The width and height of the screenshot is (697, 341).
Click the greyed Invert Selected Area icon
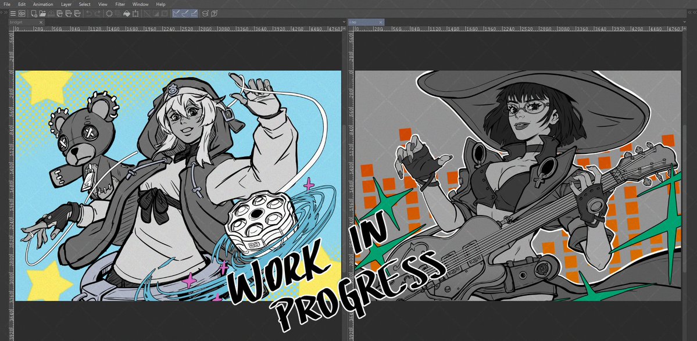click(x=156, y=14)
